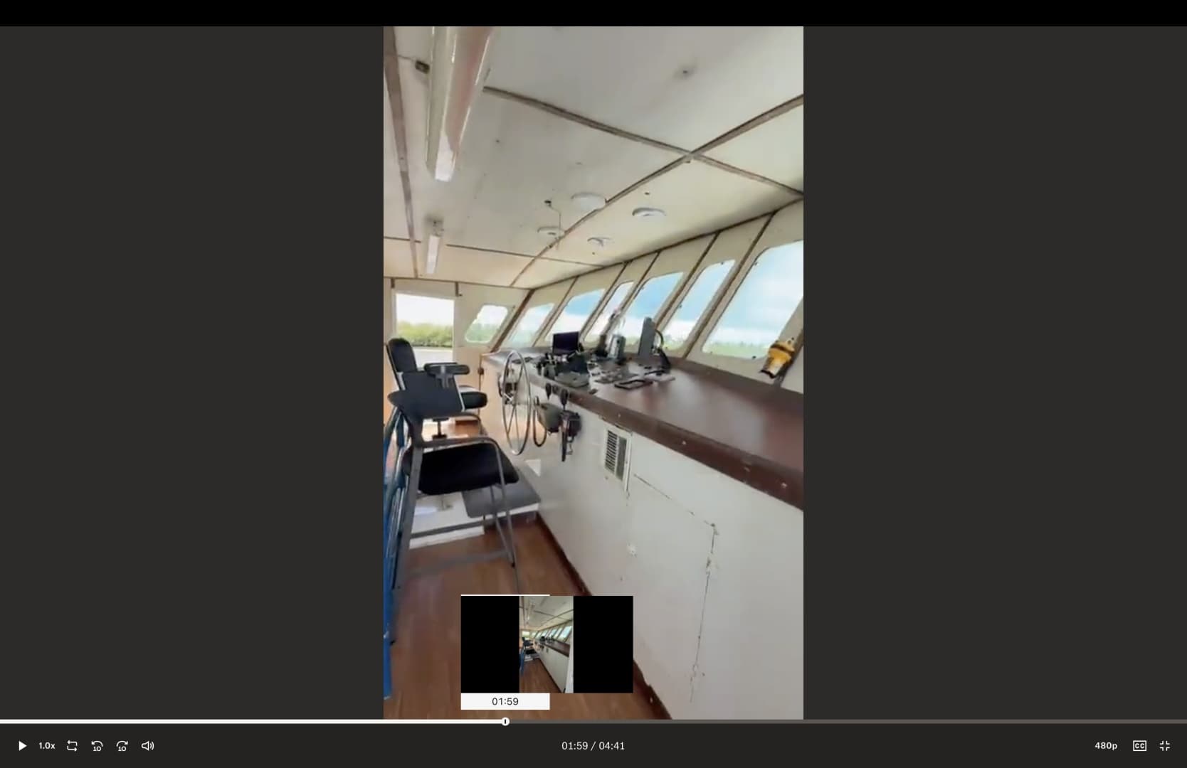Viewport: 1187px width, 768px height.
Task: Click the ship bridge video frame
Action: (593, 373)
